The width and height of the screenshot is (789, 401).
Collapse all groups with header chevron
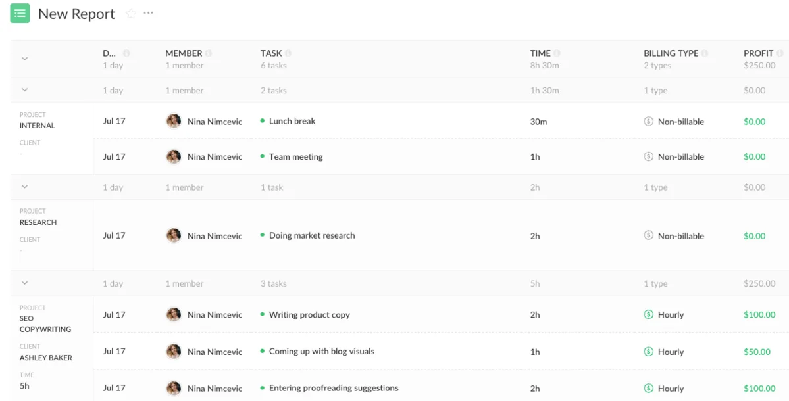point(24,59)
